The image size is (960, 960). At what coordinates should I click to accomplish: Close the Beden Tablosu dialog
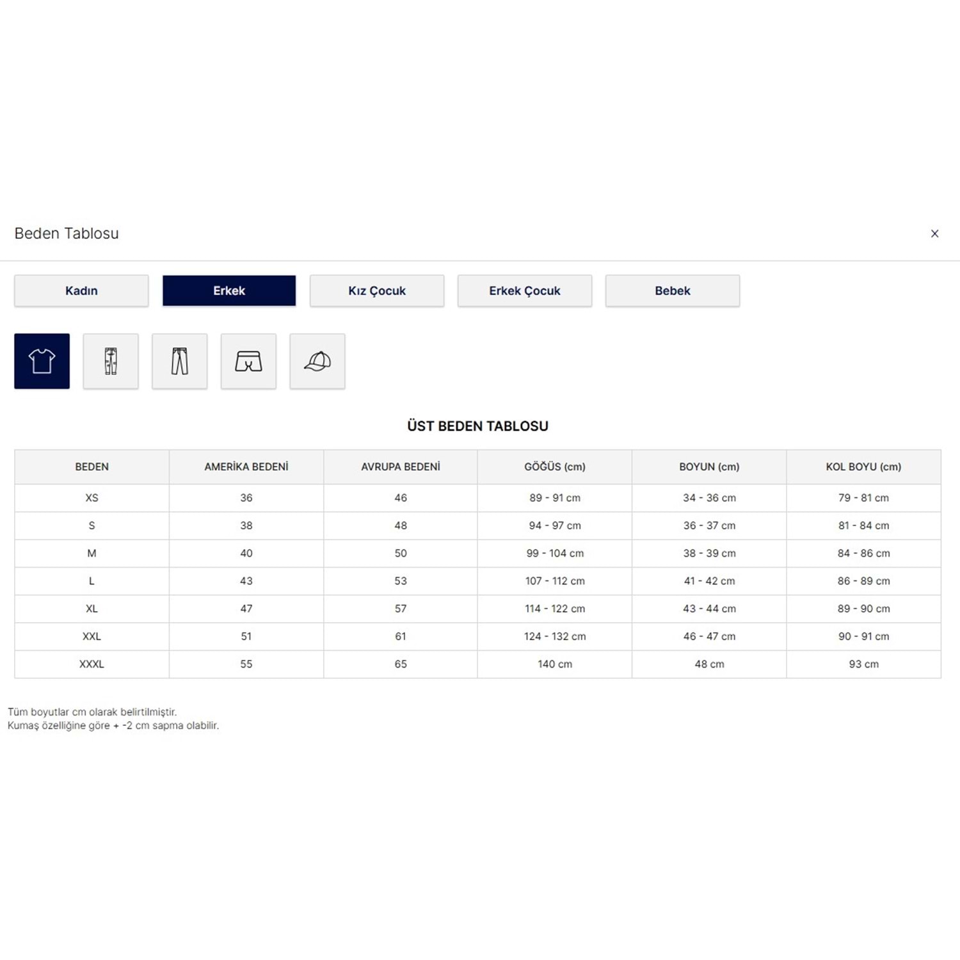pos(934,234)
